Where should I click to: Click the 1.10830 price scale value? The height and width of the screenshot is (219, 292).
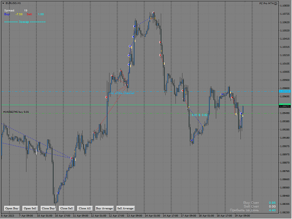coord(285,5)
